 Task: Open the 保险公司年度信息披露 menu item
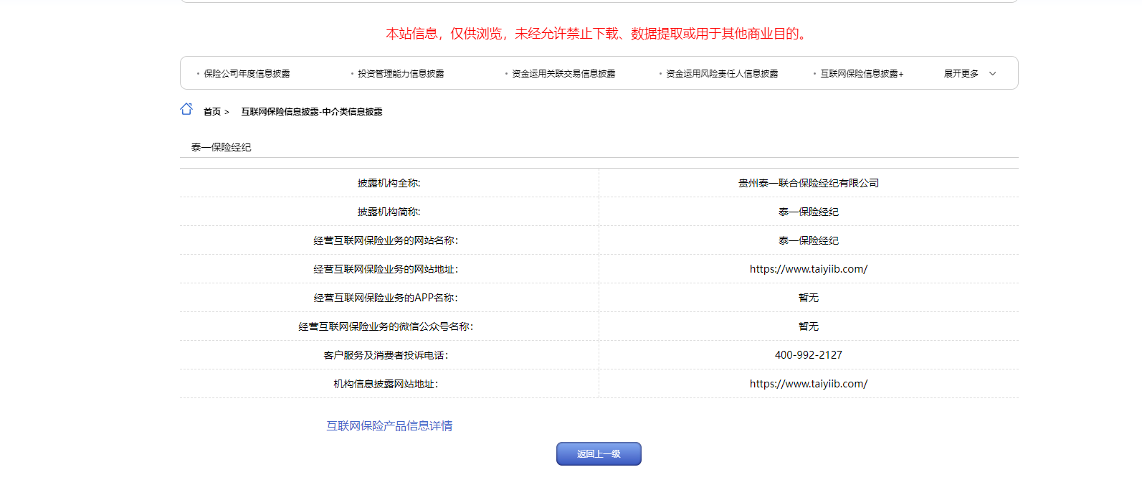247,74
